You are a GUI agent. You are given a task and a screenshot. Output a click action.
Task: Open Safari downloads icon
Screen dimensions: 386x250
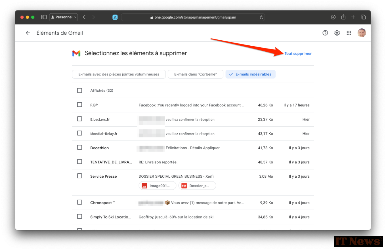(333, 17)
